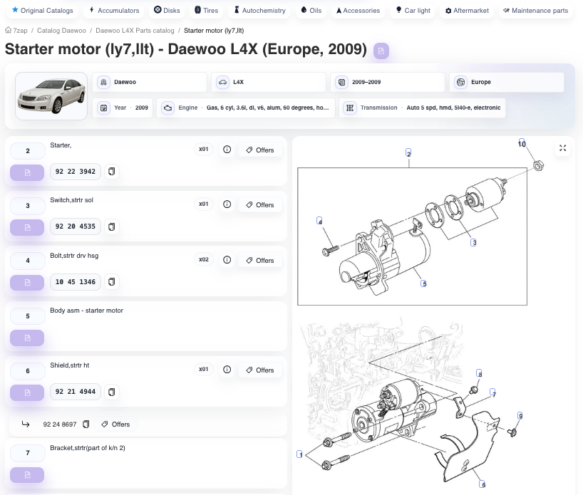Click purple note button under position 3
The height and width of the screenshot is (495, 583).
point(27,227)
